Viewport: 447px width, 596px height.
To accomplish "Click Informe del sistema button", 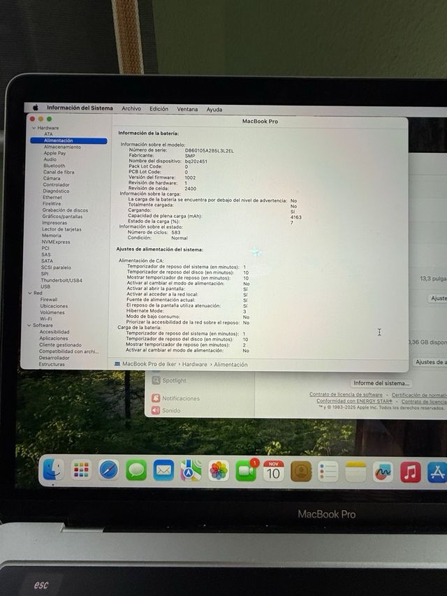I will pos(381,383).
